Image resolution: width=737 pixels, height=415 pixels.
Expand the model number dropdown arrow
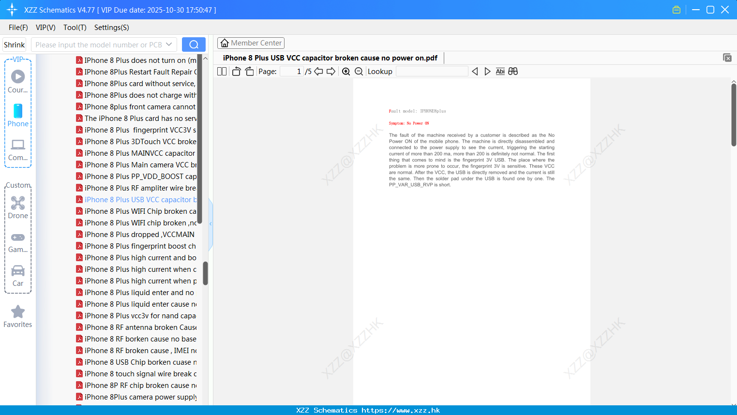(169, 44)
